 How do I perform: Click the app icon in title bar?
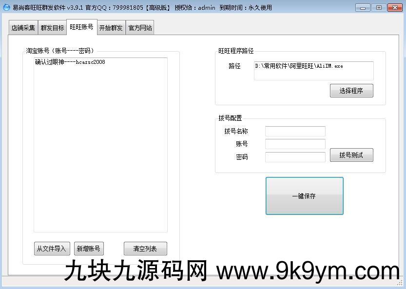pos(6,7)
